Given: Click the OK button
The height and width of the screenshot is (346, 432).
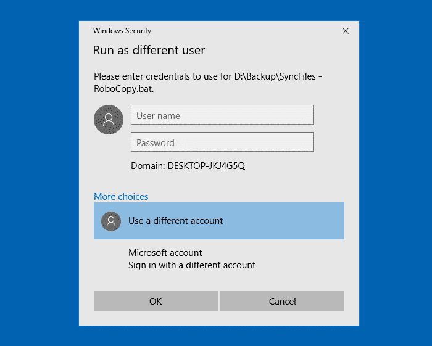Looking at the screenshot, I should 156,301.
